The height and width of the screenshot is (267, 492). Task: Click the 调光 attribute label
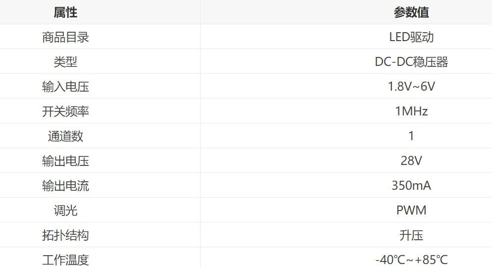pyautogui.click(x=65, y=211)
